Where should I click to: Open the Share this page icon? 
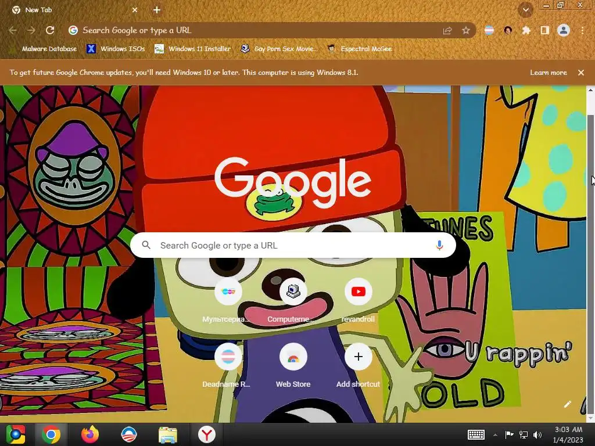447,31
